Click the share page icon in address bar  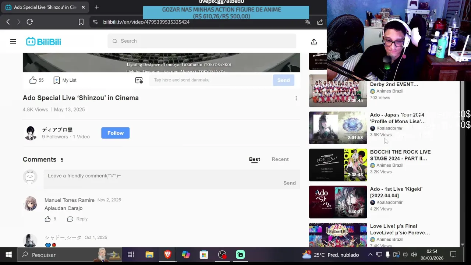pos(320,22)
